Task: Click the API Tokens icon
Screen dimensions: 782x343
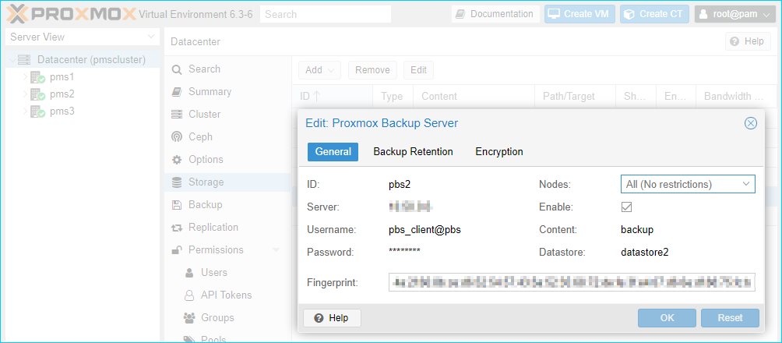Action: click(x=189, y=295)
